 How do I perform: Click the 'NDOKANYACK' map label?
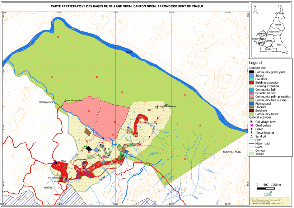coord(46,102)
